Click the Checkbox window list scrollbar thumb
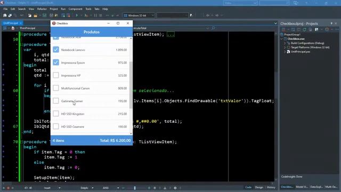341x192 pixels. tap(131, 85)
